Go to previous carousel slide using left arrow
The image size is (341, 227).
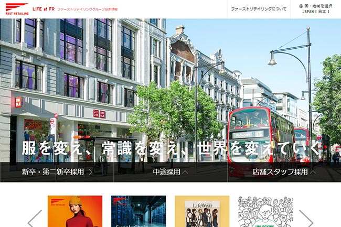click(x=35, y=218)
